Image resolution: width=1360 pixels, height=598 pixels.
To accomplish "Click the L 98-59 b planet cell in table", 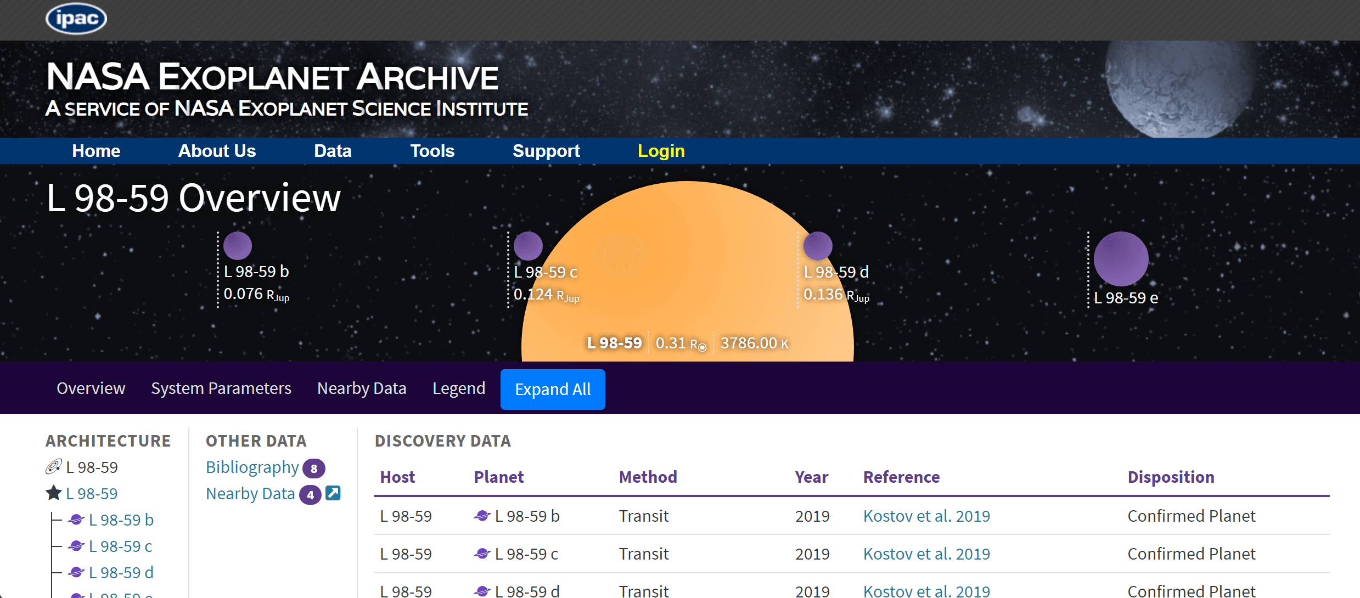I will pos(516,516).
